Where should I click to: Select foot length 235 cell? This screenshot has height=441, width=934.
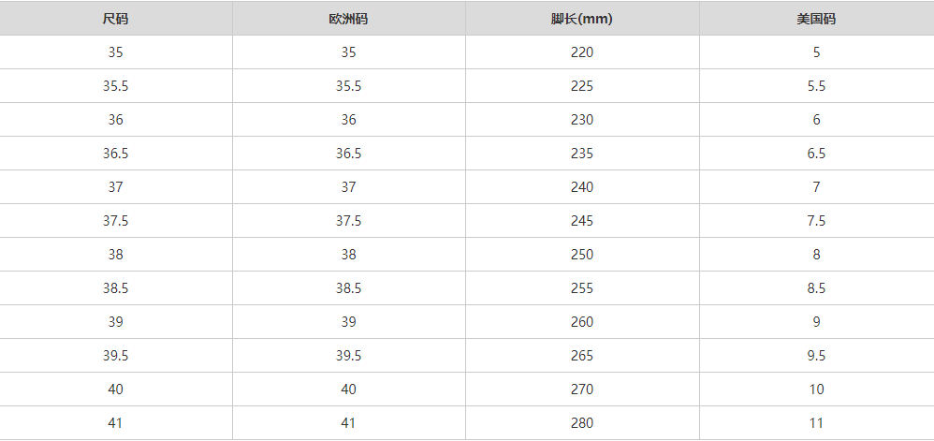point(581,154)
